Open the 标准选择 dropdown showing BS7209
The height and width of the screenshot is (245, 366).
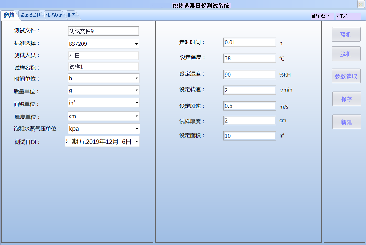click(x=103, y=44)
